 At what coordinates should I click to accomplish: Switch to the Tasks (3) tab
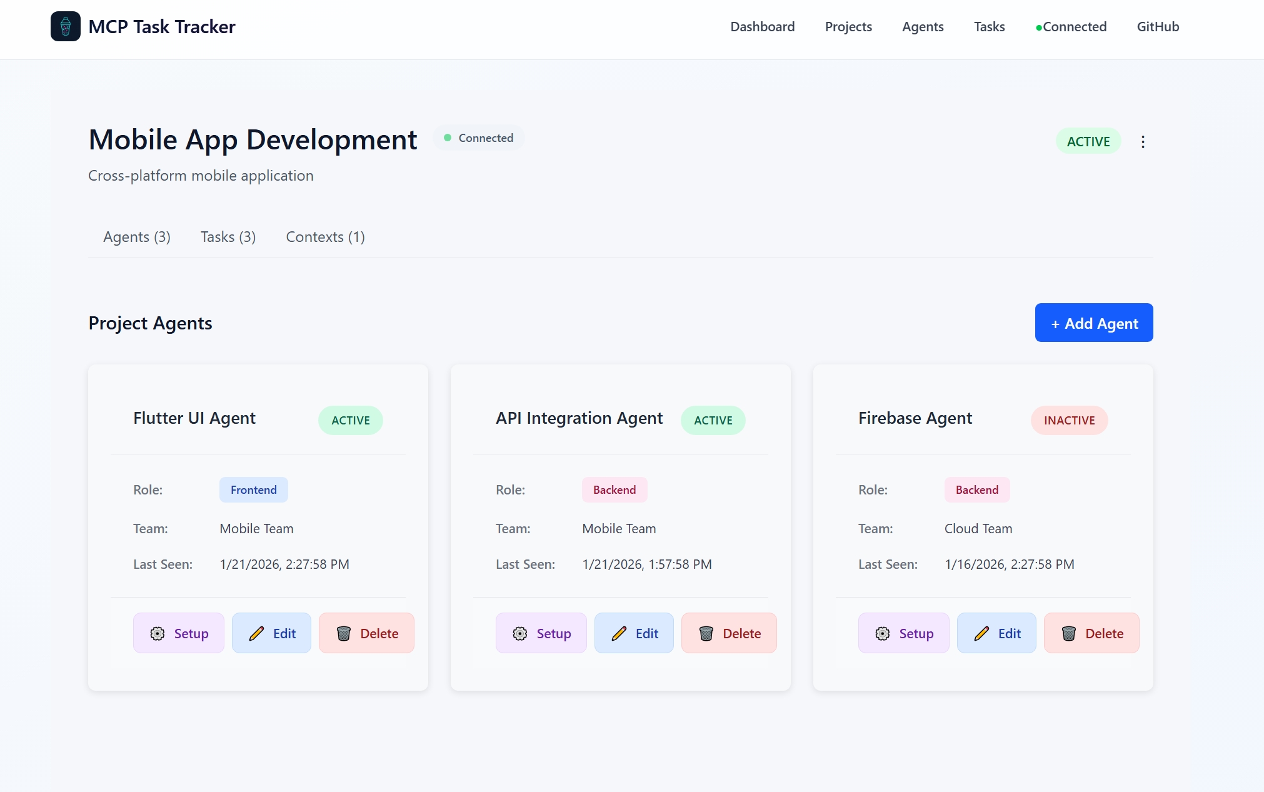pos(228,237)
